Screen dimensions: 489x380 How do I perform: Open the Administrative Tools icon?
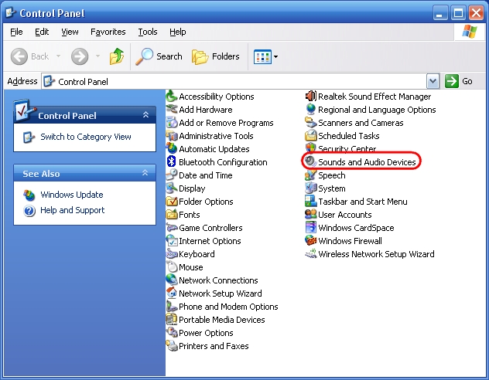tap(172, 136)
